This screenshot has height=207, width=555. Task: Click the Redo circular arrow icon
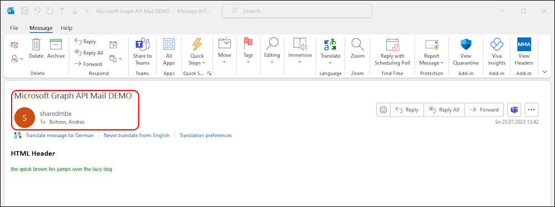pyautogui.click(x=49, y=11)
